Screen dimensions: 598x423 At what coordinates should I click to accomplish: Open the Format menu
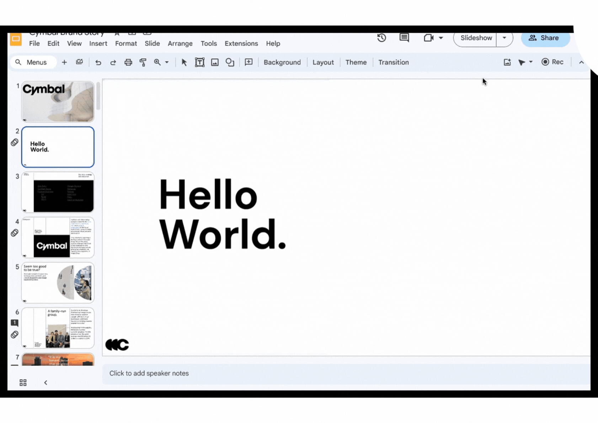click(126, 43)
